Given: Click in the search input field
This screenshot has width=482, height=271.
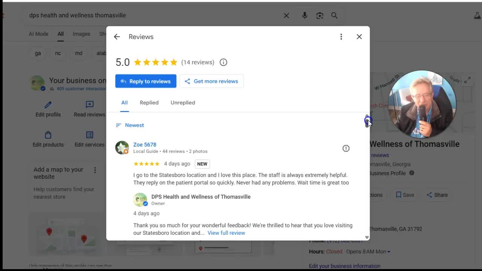Looking at the screenshot, I should point(151,15).
